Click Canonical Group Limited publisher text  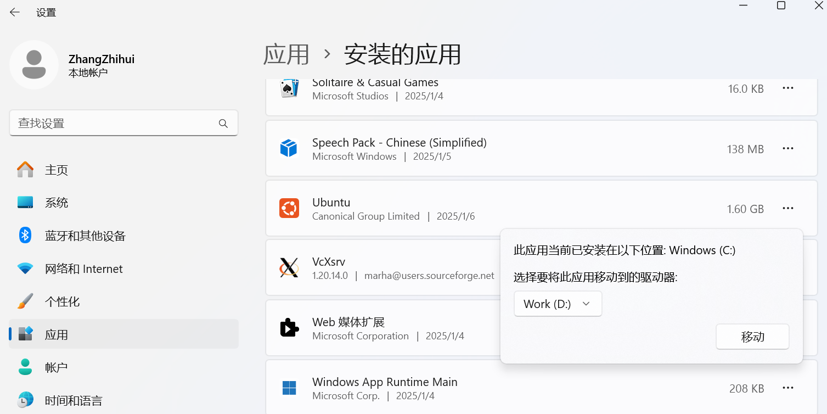tap(366, 216)
